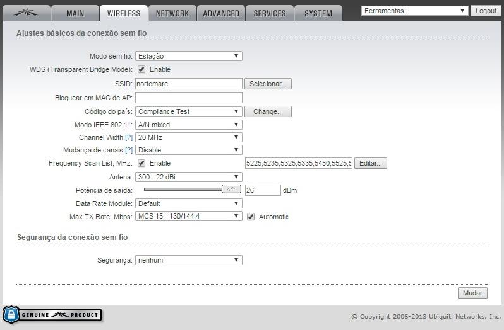Open Mudança de canais help link [?]
Screen dimensions: 504x330
[129, 150]
